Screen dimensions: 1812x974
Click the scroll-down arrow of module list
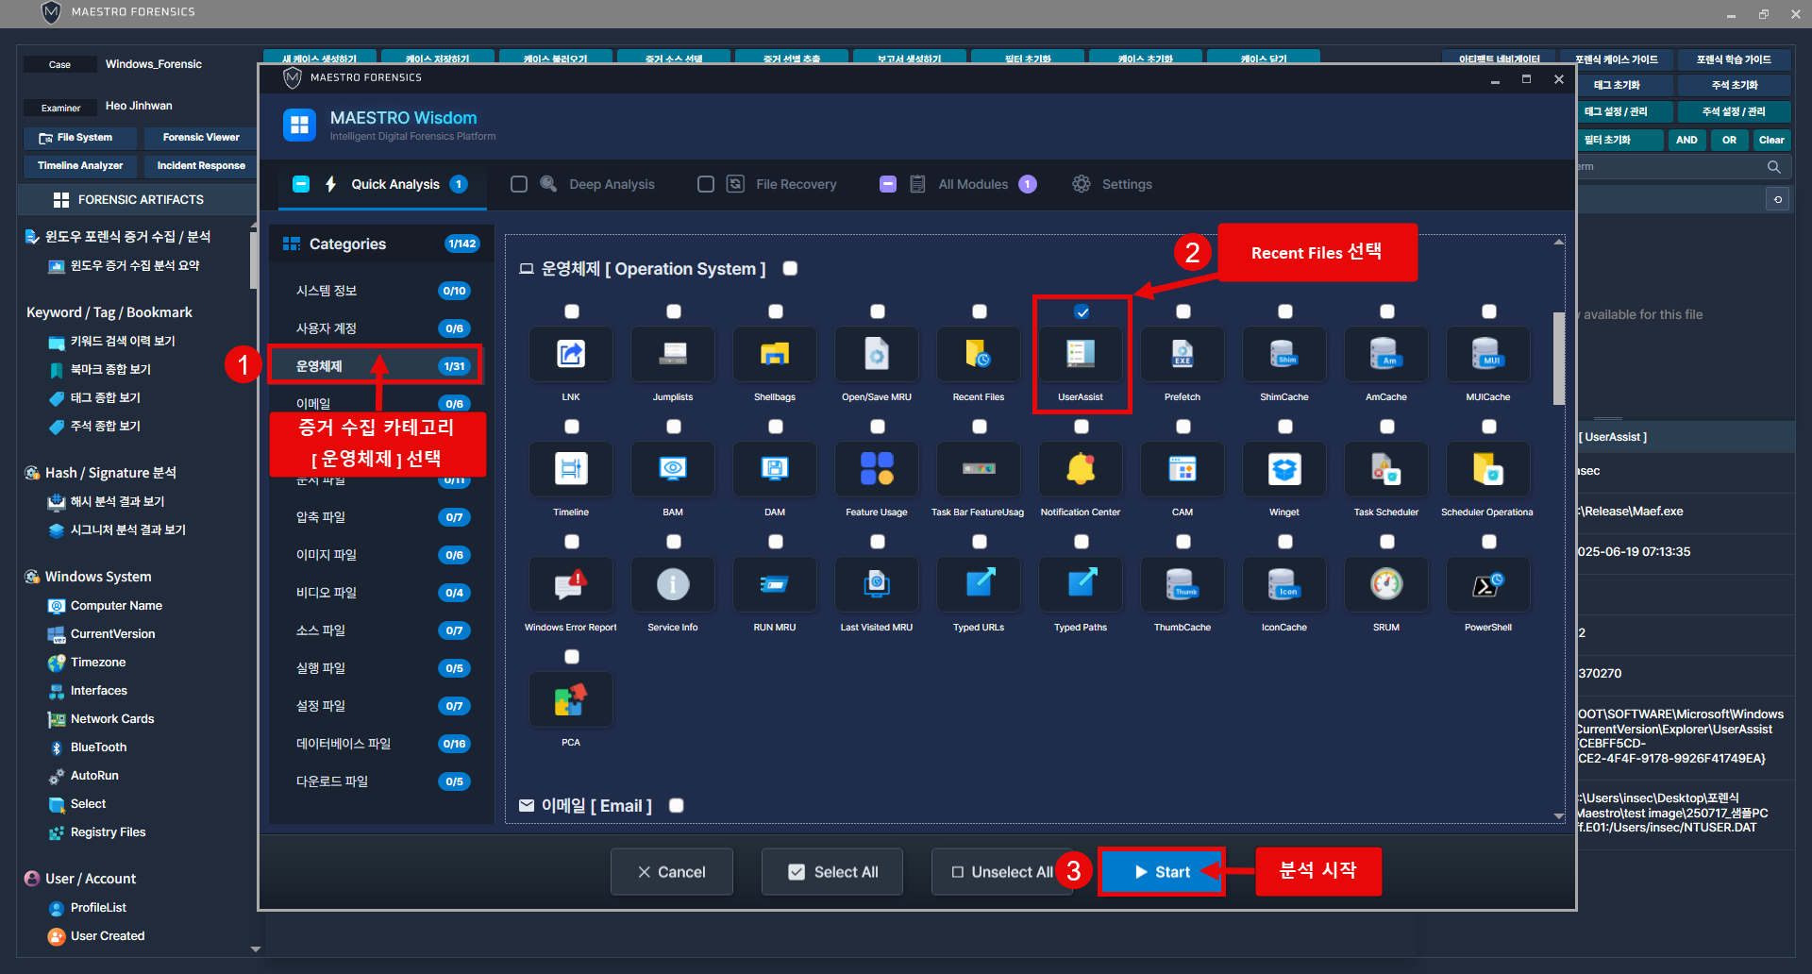pos(1559,816)
